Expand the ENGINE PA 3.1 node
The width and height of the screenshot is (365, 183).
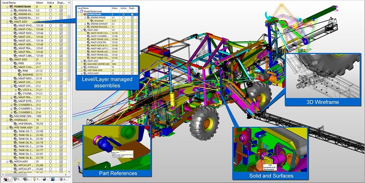click(x=12, y=18)
